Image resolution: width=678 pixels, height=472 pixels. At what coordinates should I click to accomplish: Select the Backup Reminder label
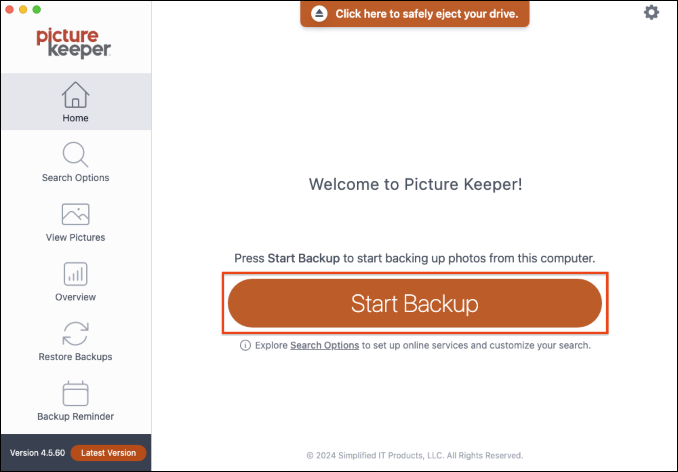tap(75, 416)
